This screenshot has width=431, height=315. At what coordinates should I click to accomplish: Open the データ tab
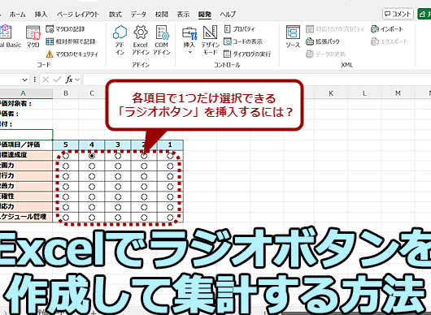[x=138, y=14]
